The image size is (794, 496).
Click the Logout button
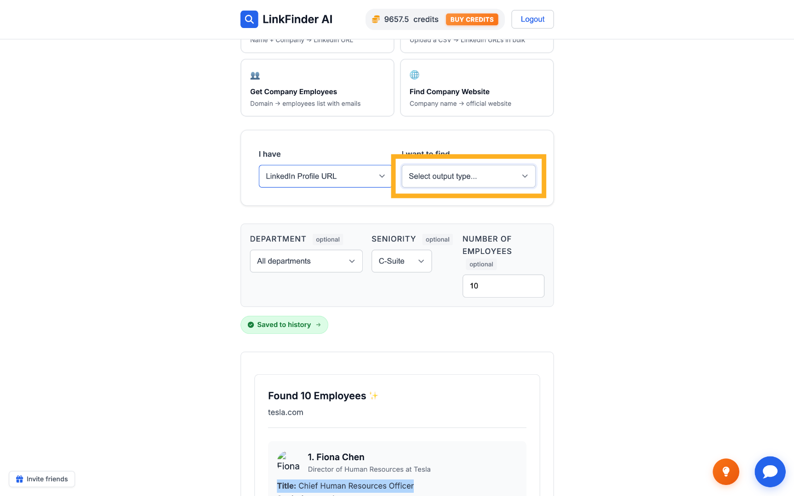click(532, 19)
